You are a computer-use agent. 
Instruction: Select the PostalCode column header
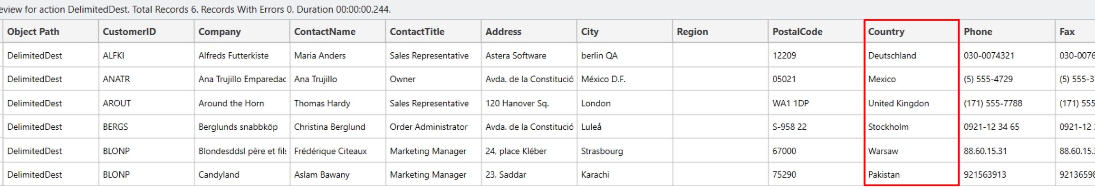coord(797,32)
